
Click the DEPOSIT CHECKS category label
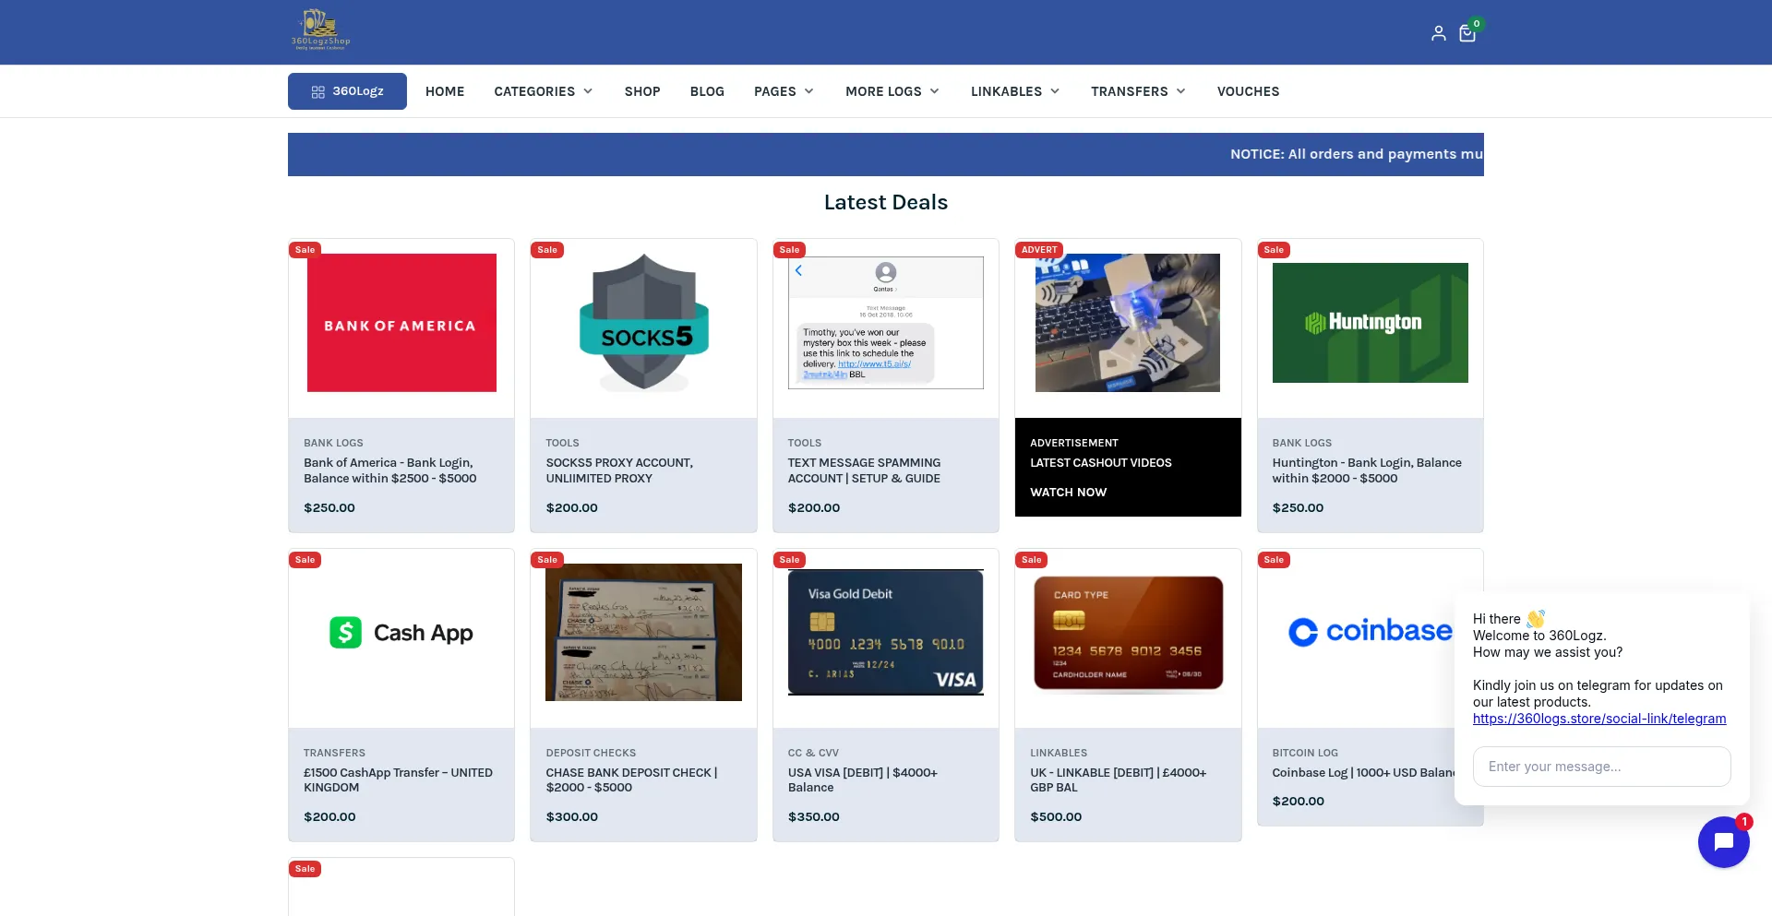tap(591, 753)
